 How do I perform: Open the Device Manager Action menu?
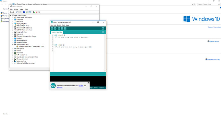click(x=16, y=9)
